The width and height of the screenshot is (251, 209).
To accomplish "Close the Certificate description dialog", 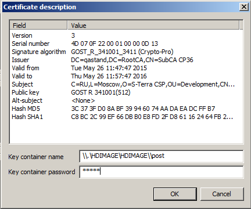I will [x=244, y=7].
